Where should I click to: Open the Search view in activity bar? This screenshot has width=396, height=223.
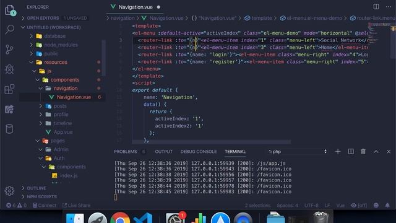(x=10, y=29)
